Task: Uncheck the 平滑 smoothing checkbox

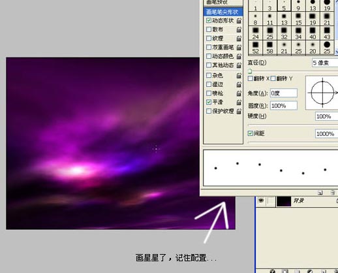Action: pyautogui.click(x=209, y=102)
